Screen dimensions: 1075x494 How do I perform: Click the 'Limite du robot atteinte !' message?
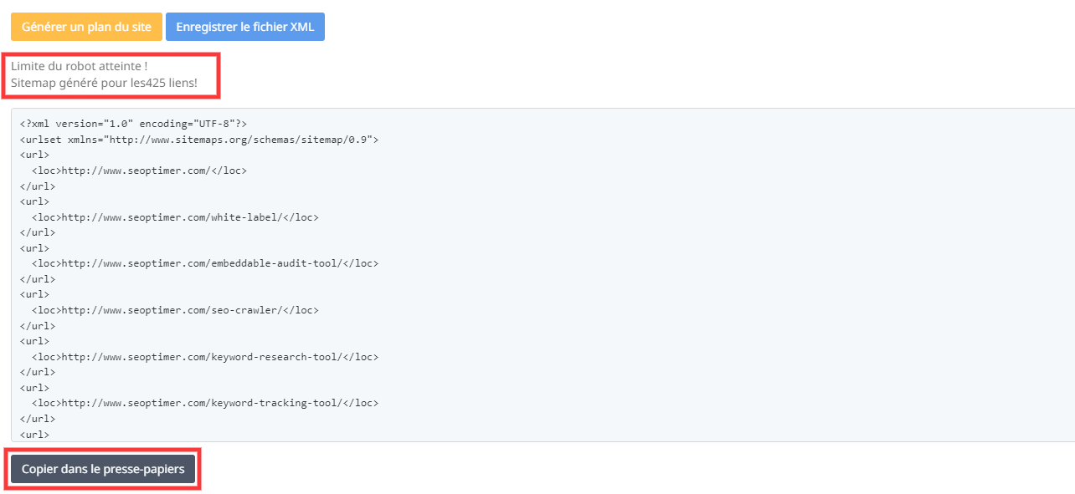coord(80,66)
